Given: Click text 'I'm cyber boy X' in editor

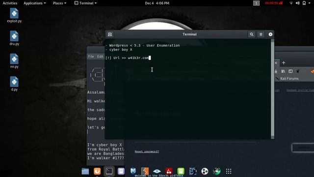Looking at the screenshot, I should point(105,145).
